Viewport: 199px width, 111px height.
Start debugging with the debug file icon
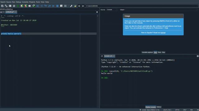(38, 6)
